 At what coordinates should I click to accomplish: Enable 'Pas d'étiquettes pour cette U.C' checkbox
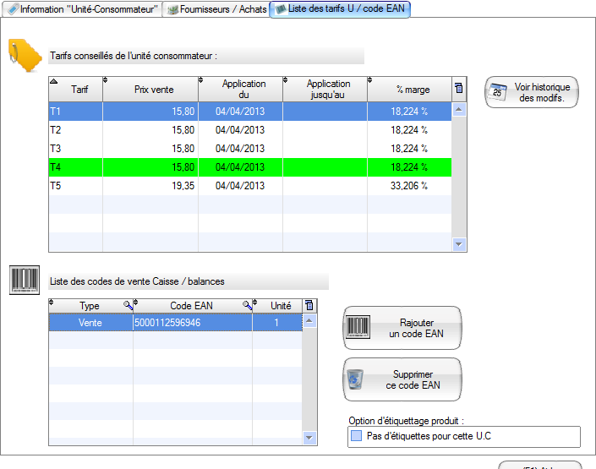357,436
